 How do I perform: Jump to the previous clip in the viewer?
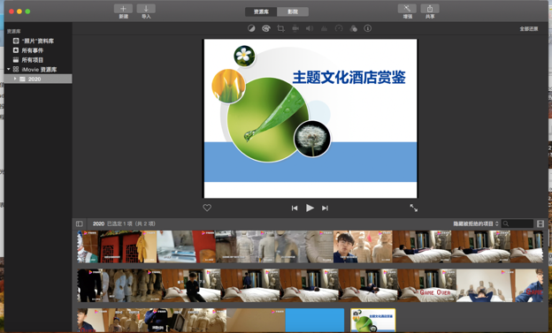pyautogui.click(x=295, y=208)
